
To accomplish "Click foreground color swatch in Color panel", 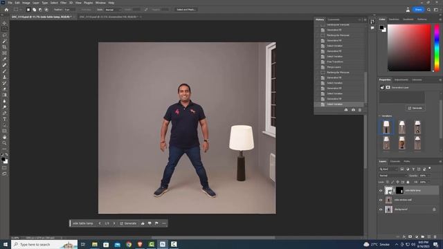I will (x=381, y=28).
